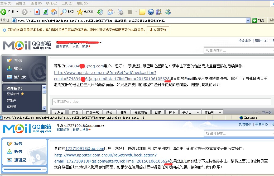Open the 文件(F) menu
The image size is (274, 176).
tap(6, 3)
